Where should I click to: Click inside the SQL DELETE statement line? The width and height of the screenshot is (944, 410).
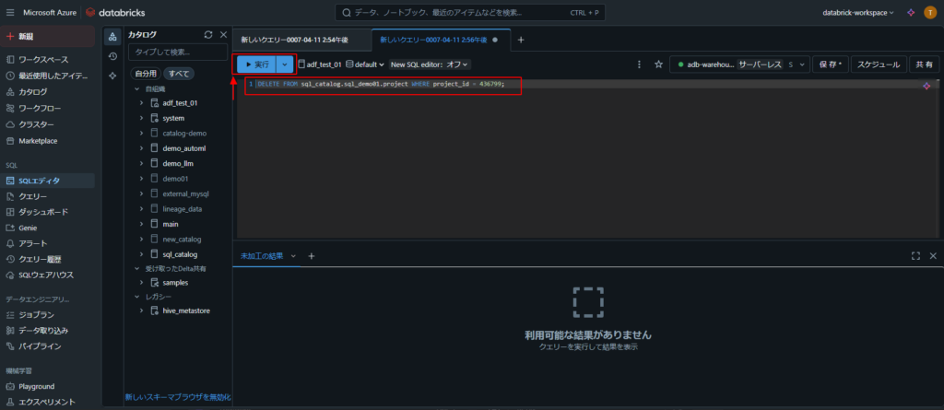coord(381,84)
